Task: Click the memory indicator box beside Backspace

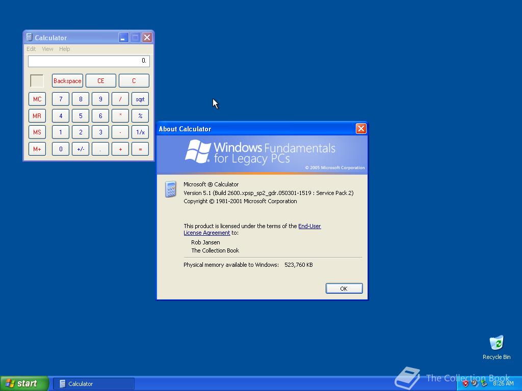Action: click(37, 81)
